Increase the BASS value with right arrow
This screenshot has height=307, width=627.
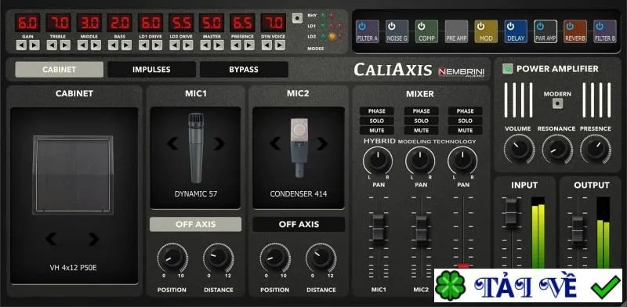(x=126, y=45)
